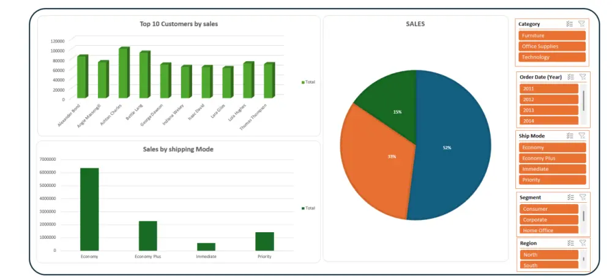Click the 120000 axis value
Viewport: 612px width, 278px height.
[x=58, y=40]
